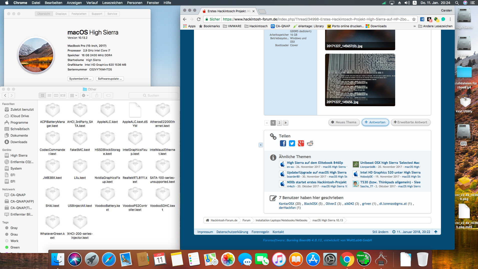478x269 pixels.
Task: Expand hidden bookmarks chevron in Chrome
Action: (414, 26)
